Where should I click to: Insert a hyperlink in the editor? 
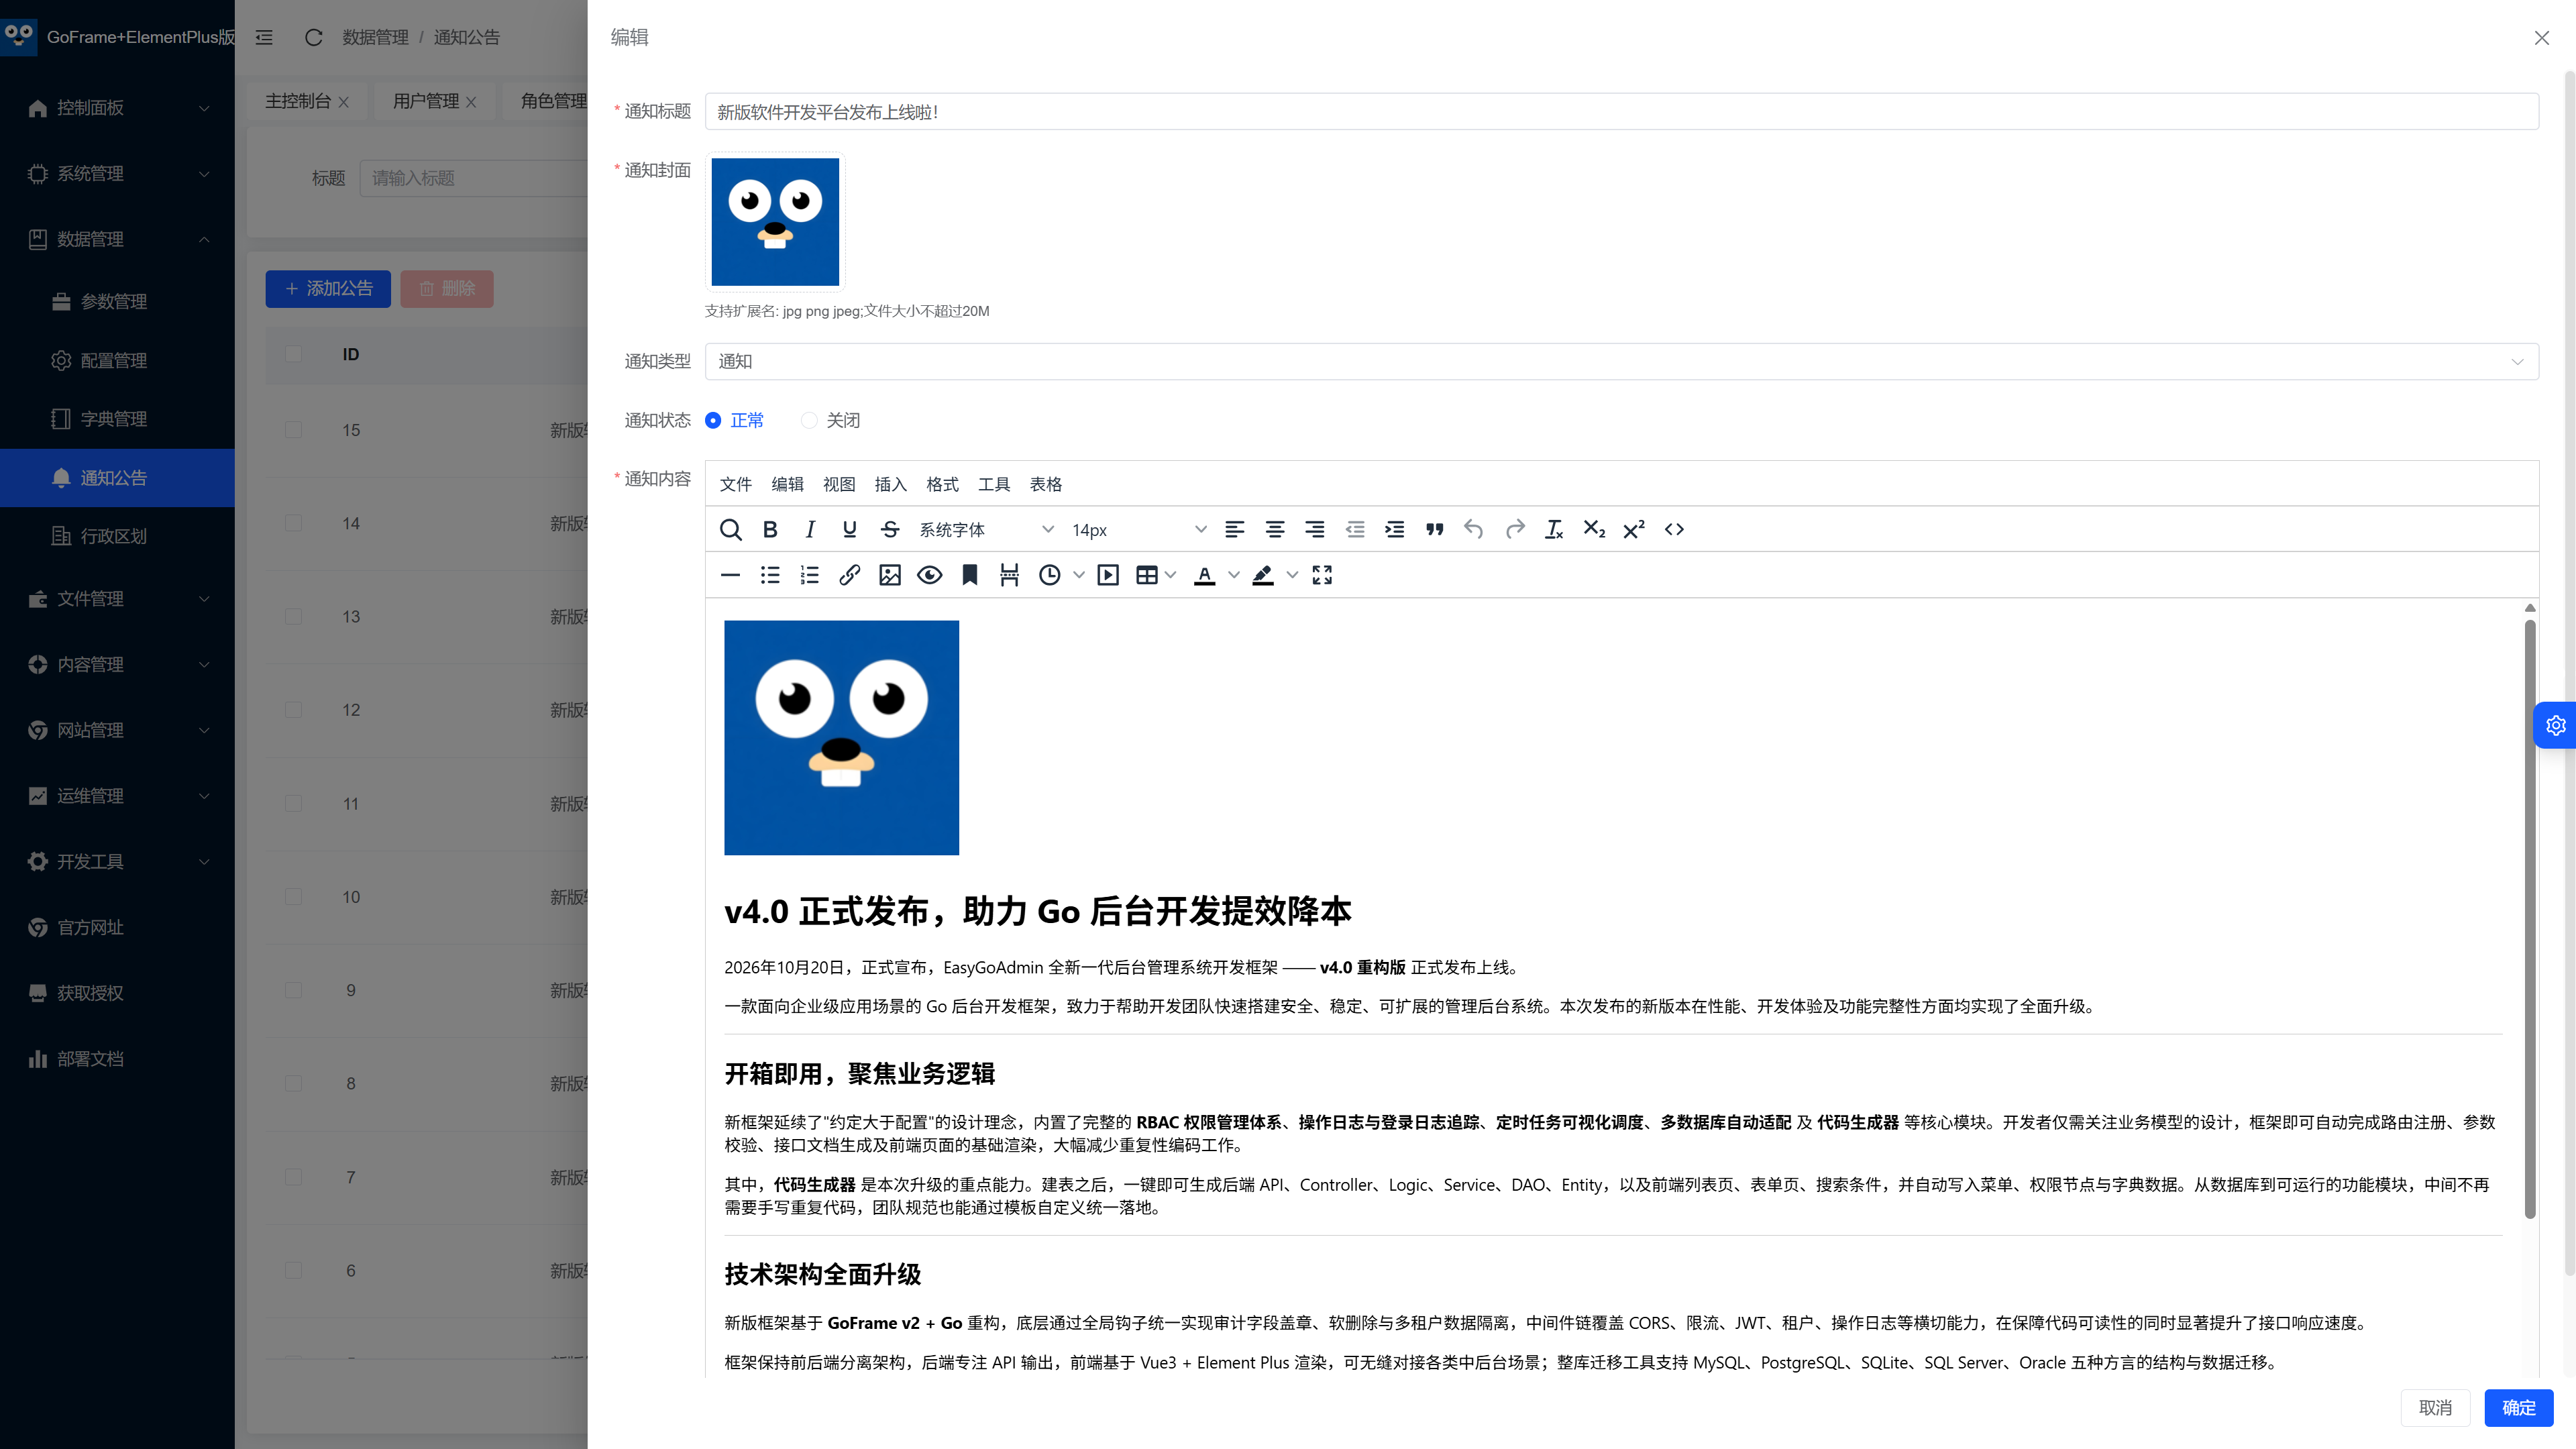(850, 575)
